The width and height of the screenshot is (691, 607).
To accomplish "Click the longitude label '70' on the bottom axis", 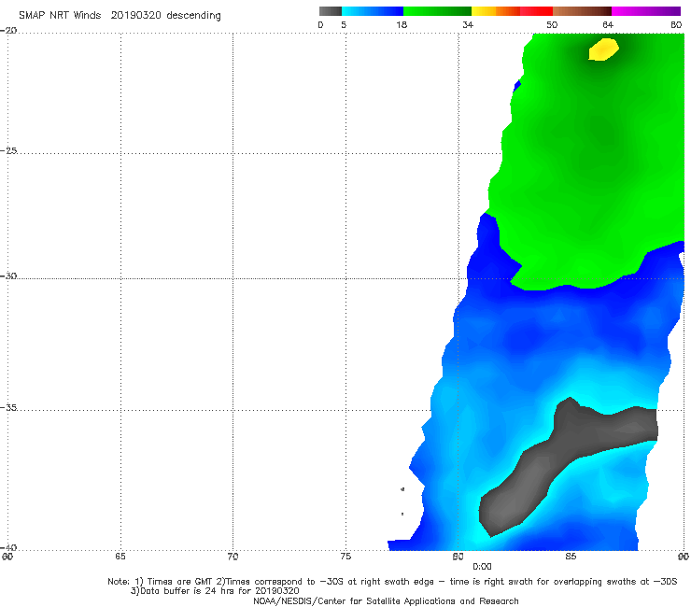I will click(x=233, y=557).
